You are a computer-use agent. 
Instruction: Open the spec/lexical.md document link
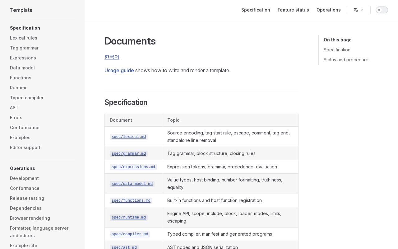[x=129, y=137]
